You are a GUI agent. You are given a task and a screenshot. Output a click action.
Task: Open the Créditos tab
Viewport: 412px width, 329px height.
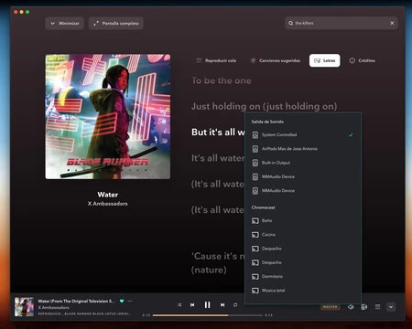362,60
